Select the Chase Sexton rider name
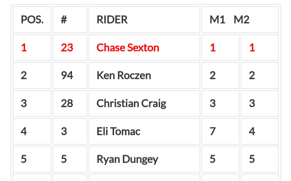Image resolution: width=291 pixels, height=181 pixels. (128, 48)
